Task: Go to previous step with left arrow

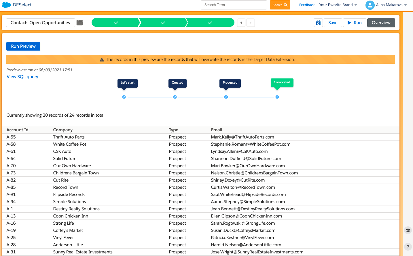Action: click(x=241, y=23)
